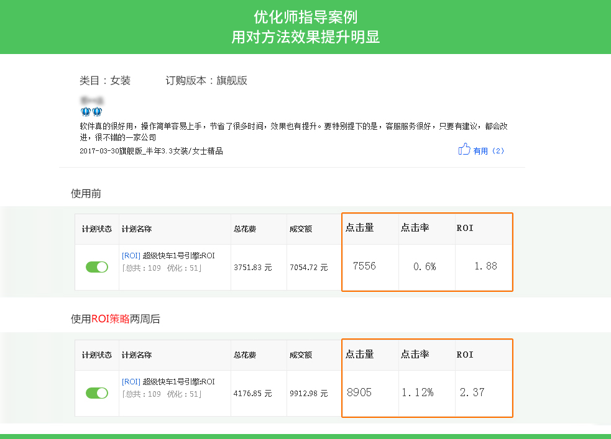Click the thumbs-up icon beside the review

click(464, 149)
